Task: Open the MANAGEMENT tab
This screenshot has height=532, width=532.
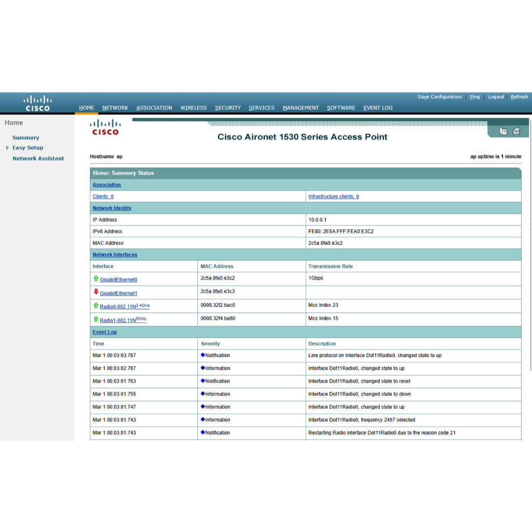Action: tap(300, 108)
